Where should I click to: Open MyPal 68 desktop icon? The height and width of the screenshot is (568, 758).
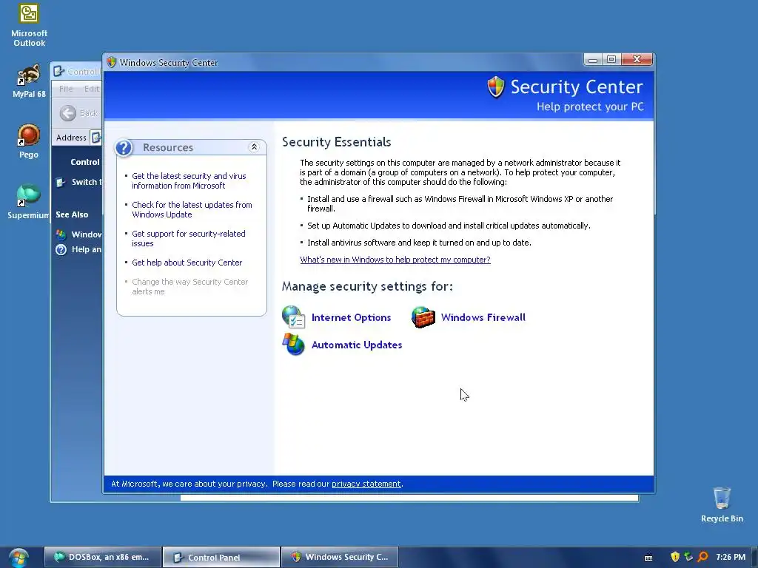[29, 81]
